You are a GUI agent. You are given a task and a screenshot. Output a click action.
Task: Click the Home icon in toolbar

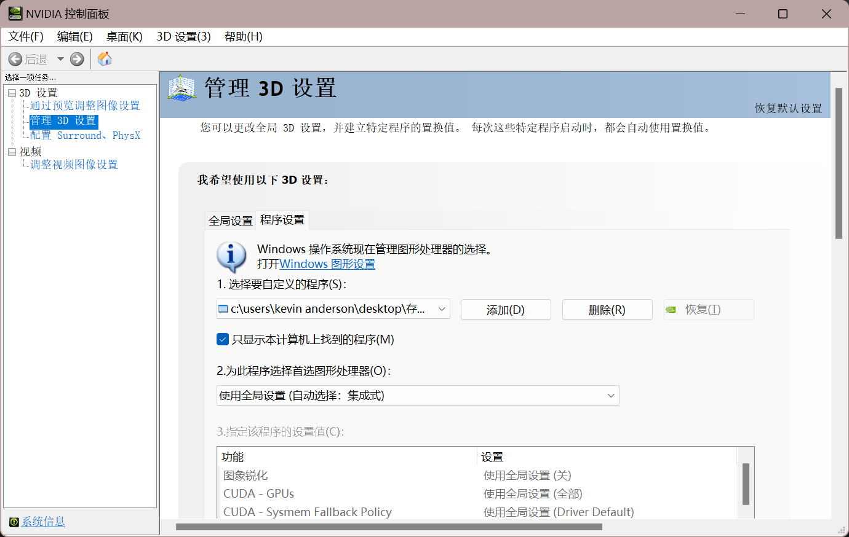coord(105,59)
